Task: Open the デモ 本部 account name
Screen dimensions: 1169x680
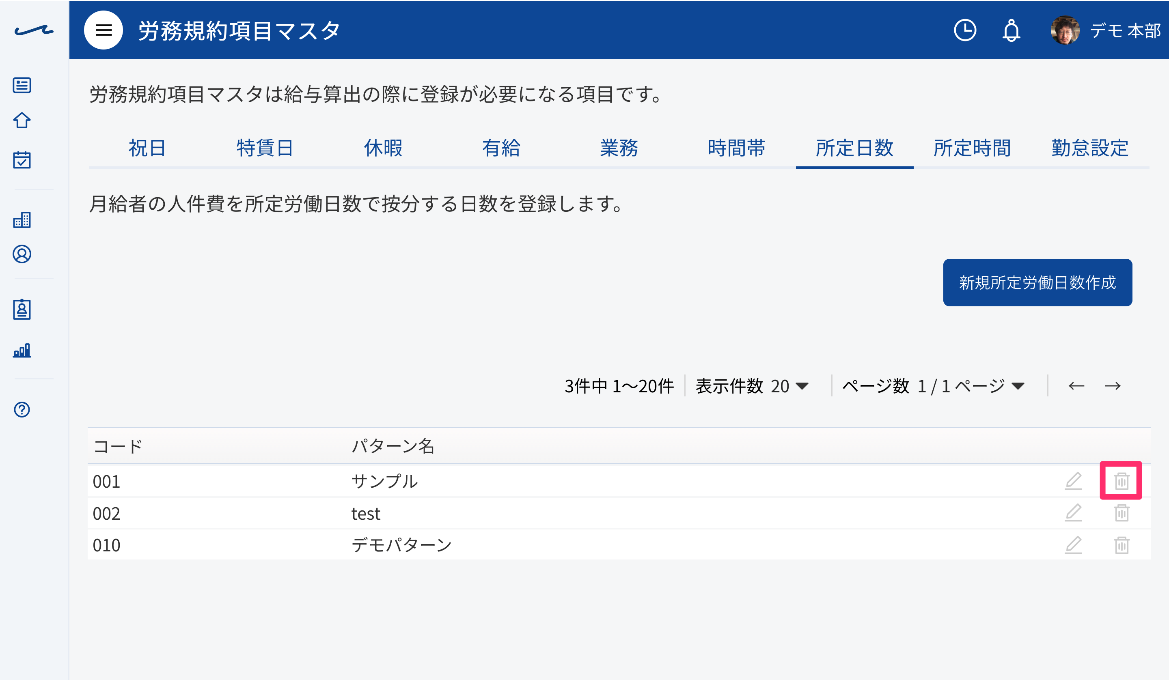Action: pos(1125,30)
